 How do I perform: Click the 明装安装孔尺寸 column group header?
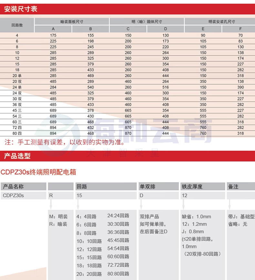tap(222, 22)
